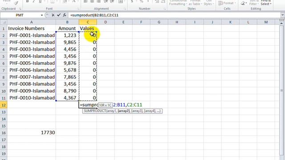Click cell PHF-0005-Islamabad

[x=32, y=63]
